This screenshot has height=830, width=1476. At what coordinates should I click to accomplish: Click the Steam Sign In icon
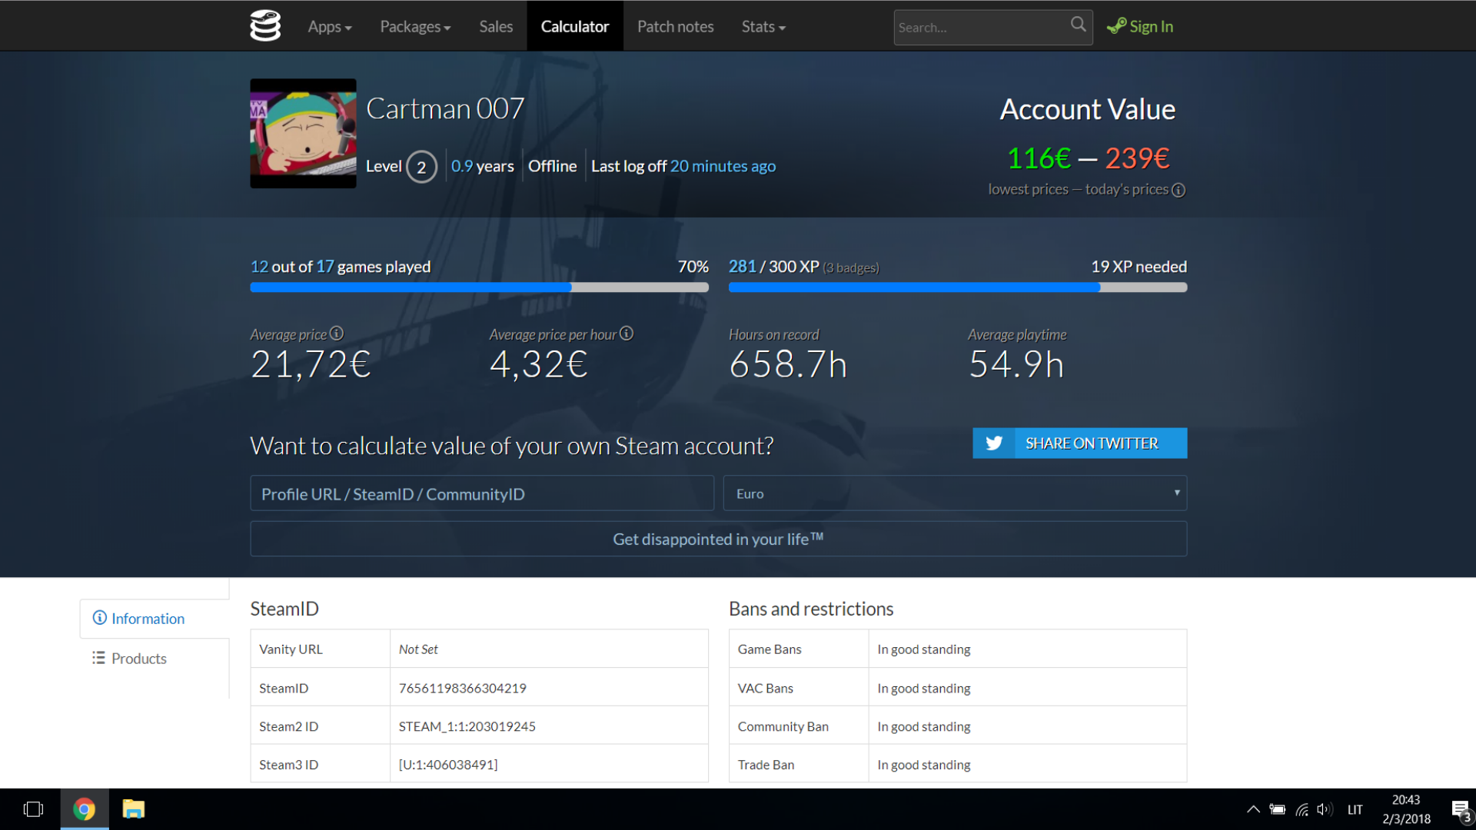click(x=1116, y=26)
